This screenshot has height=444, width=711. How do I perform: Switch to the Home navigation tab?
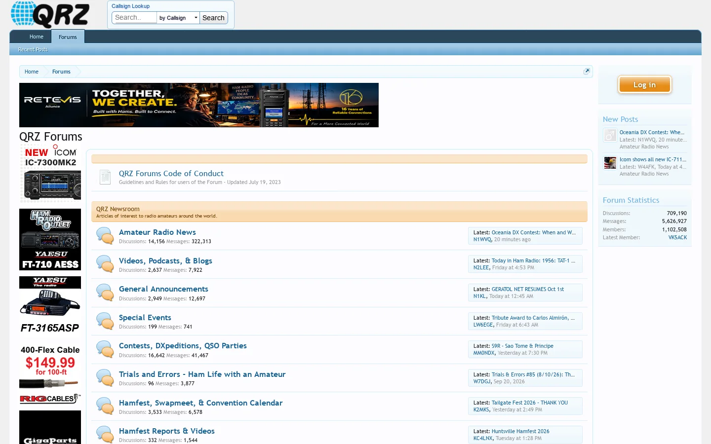(37, 37)
